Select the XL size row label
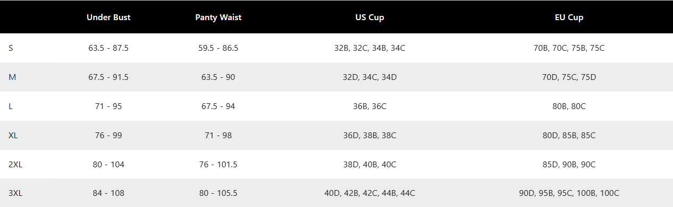 coord(13,135)
